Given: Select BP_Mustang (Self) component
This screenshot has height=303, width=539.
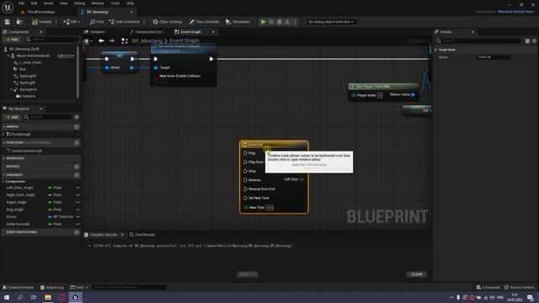Looking at the screenshot, I should point(24,49).
